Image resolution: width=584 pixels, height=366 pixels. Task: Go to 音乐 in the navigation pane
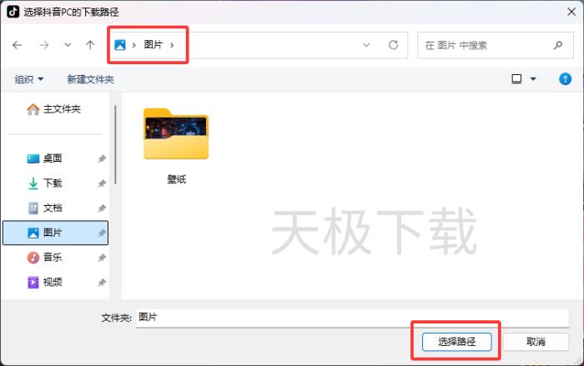click(52, 258)
